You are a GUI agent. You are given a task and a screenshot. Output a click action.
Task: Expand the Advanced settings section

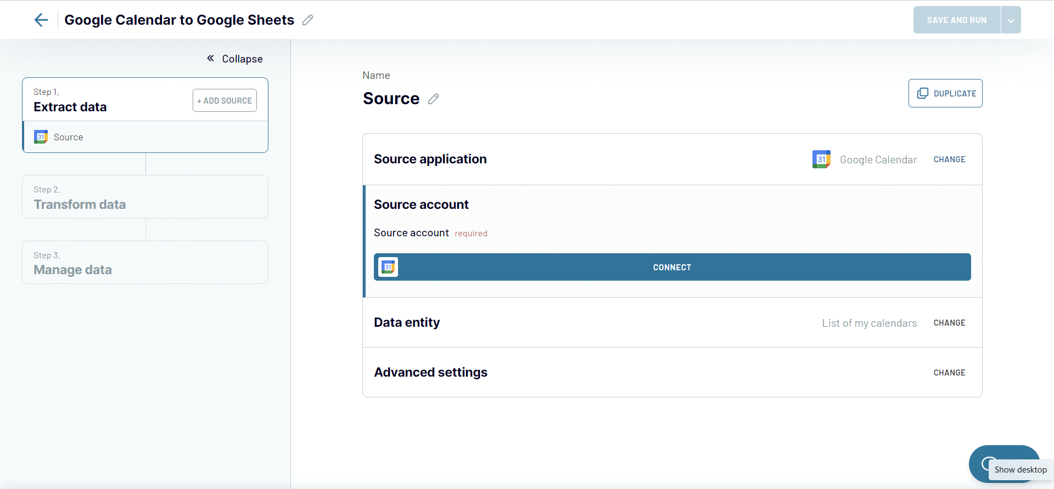430,372
